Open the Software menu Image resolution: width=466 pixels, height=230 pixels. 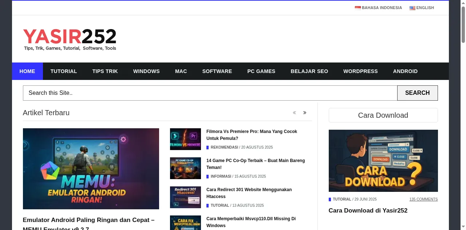217,71
